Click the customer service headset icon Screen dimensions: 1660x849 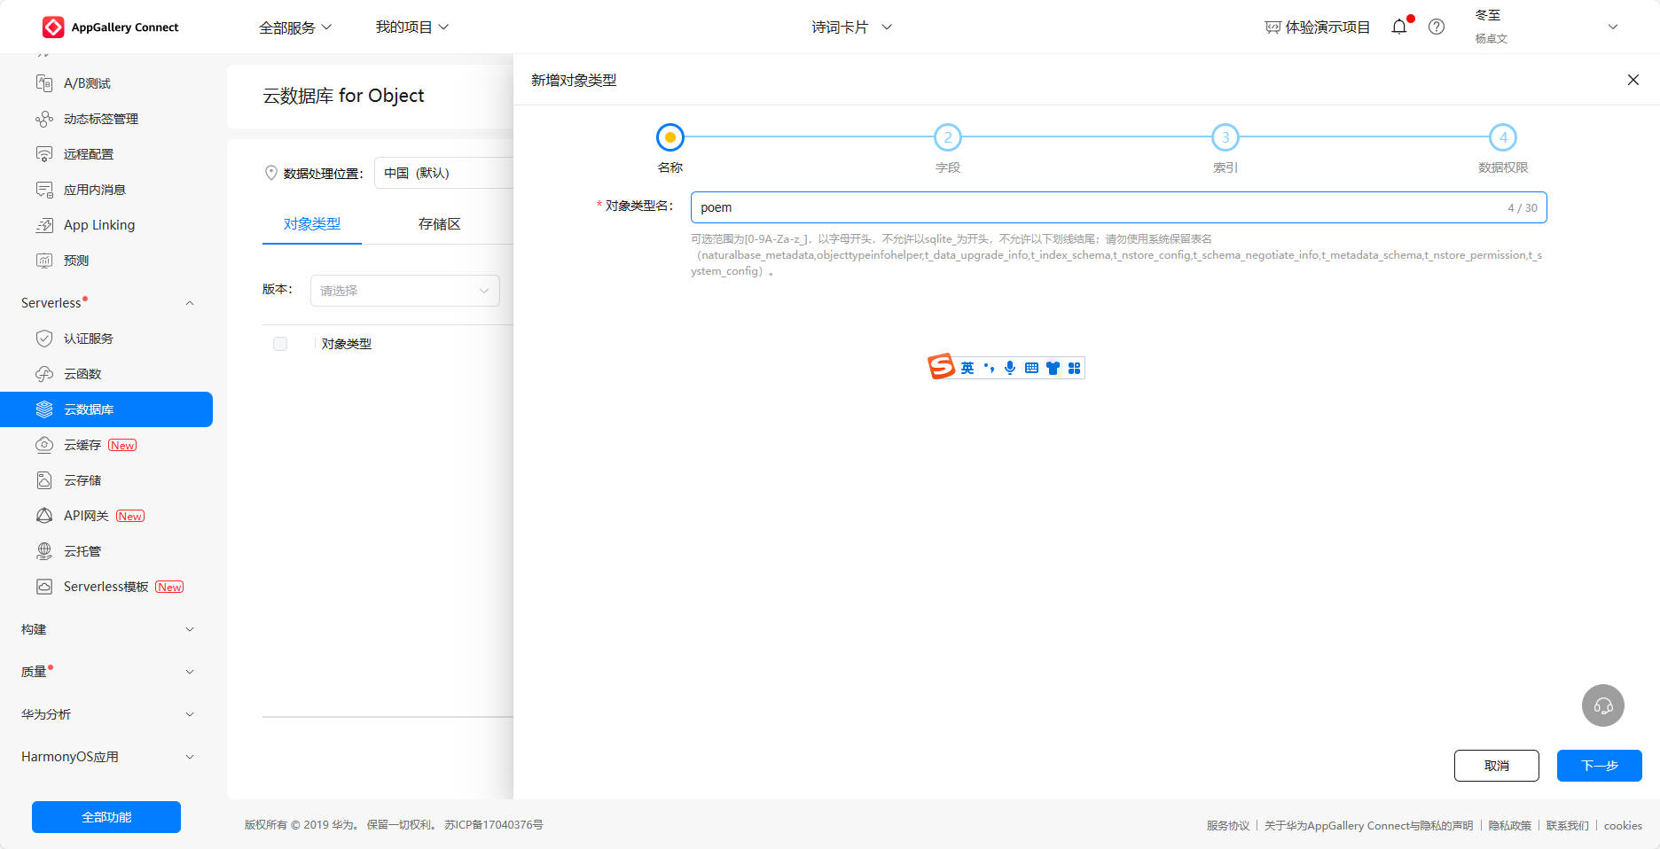pos(1603,705)
